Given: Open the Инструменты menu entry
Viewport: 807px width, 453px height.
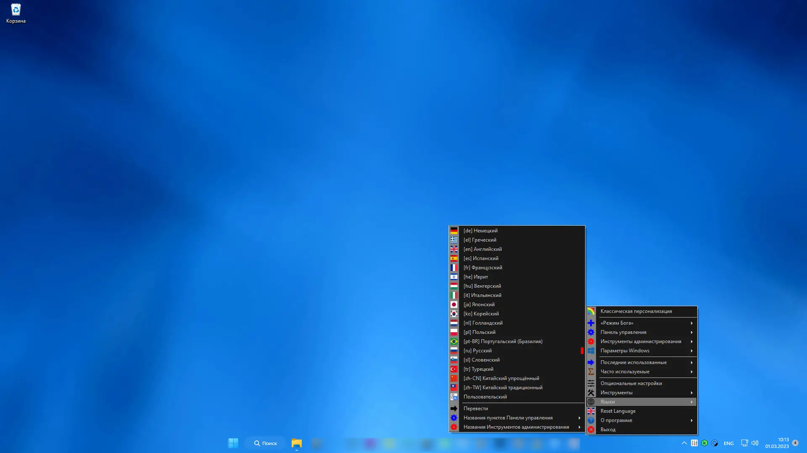Looking at the screenshot, I should pos(616,393).
